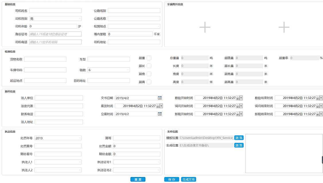Image resolution: width=323 pixels, height=183 pixels.
Task: Expand the 司机性别 dropdown
Action: (80, 19)
